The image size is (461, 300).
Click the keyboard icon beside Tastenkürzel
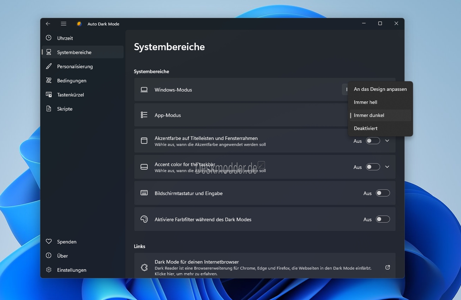49,94
